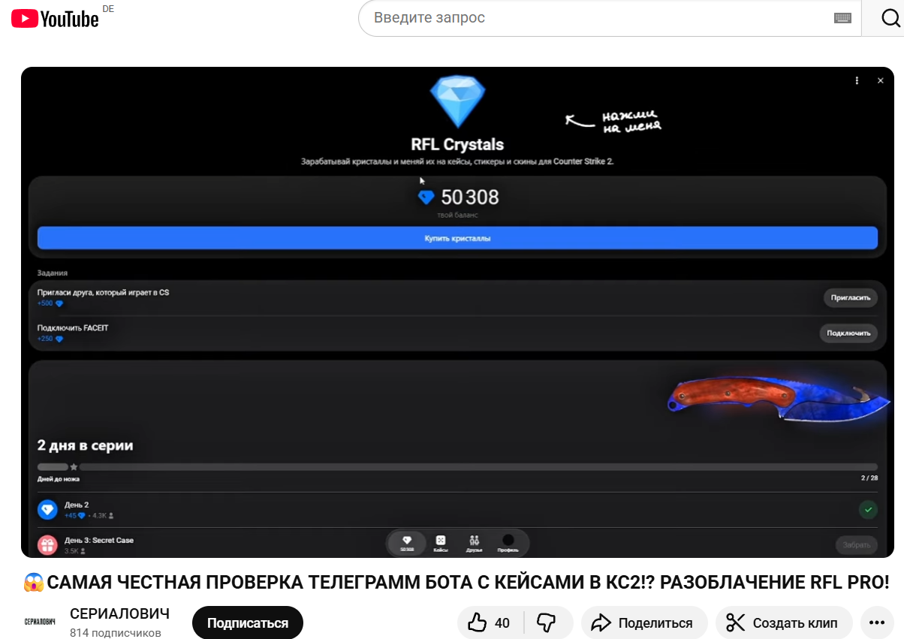Click the RFL Crystals heading

tap(457, 144)
